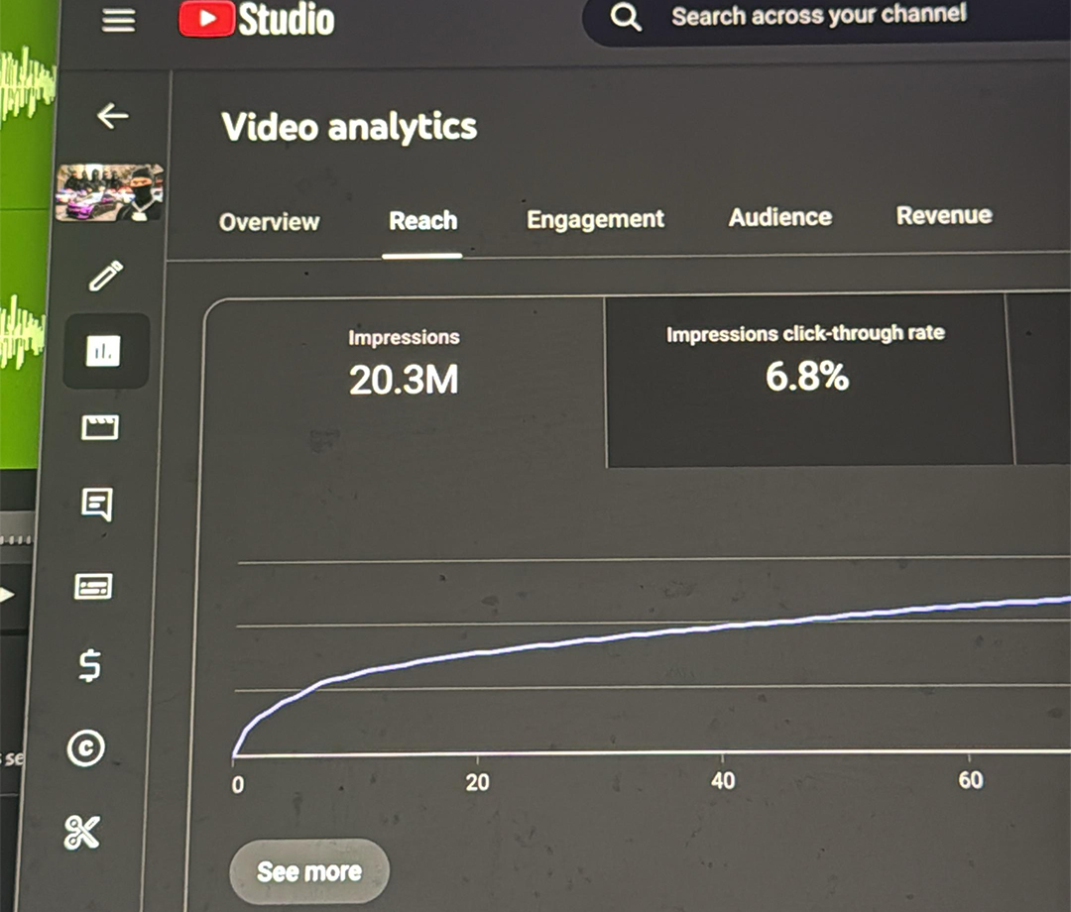Viewport: 1071px width, 912px height.
Task: Open the Comments sidebar icon
Action: (96, 505)
